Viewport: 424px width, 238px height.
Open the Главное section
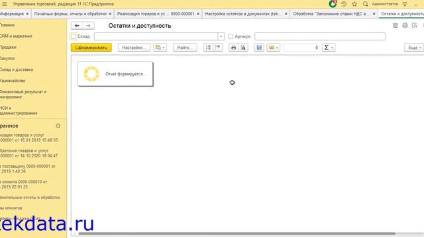[x=7, y=25]
